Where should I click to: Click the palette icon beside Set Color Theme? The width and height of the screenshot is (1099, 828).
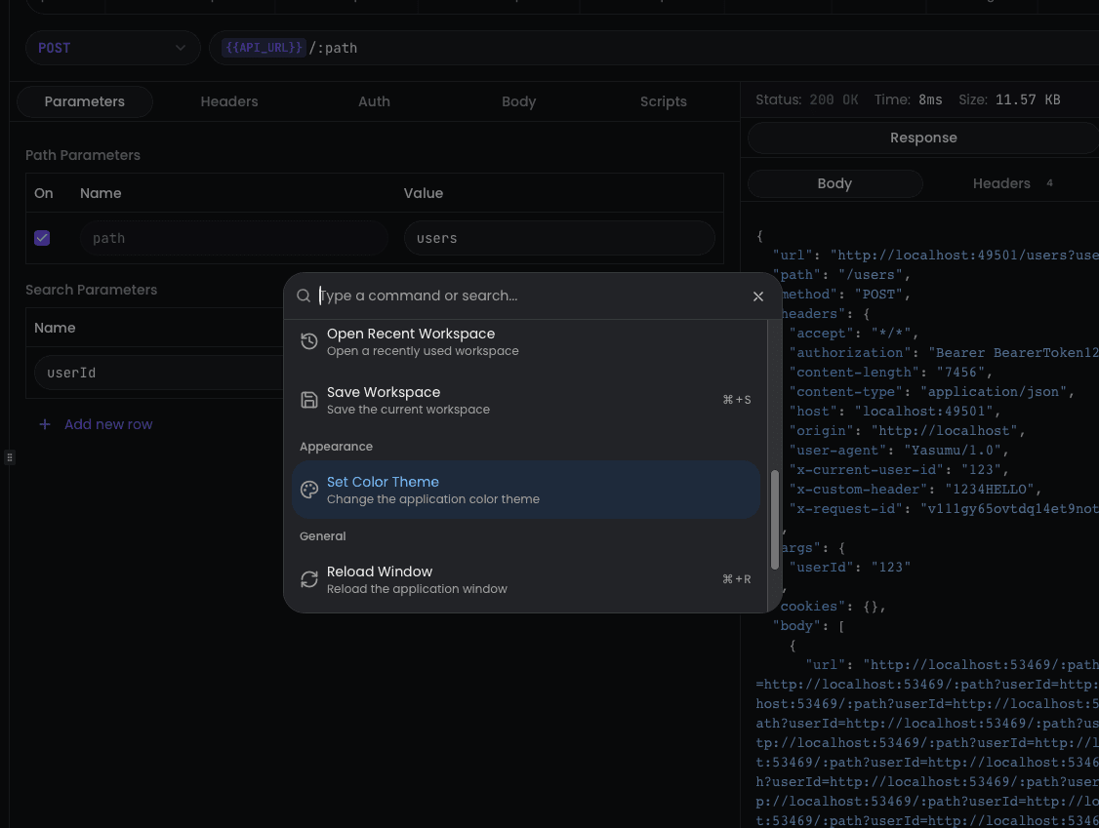click(309, 489)
